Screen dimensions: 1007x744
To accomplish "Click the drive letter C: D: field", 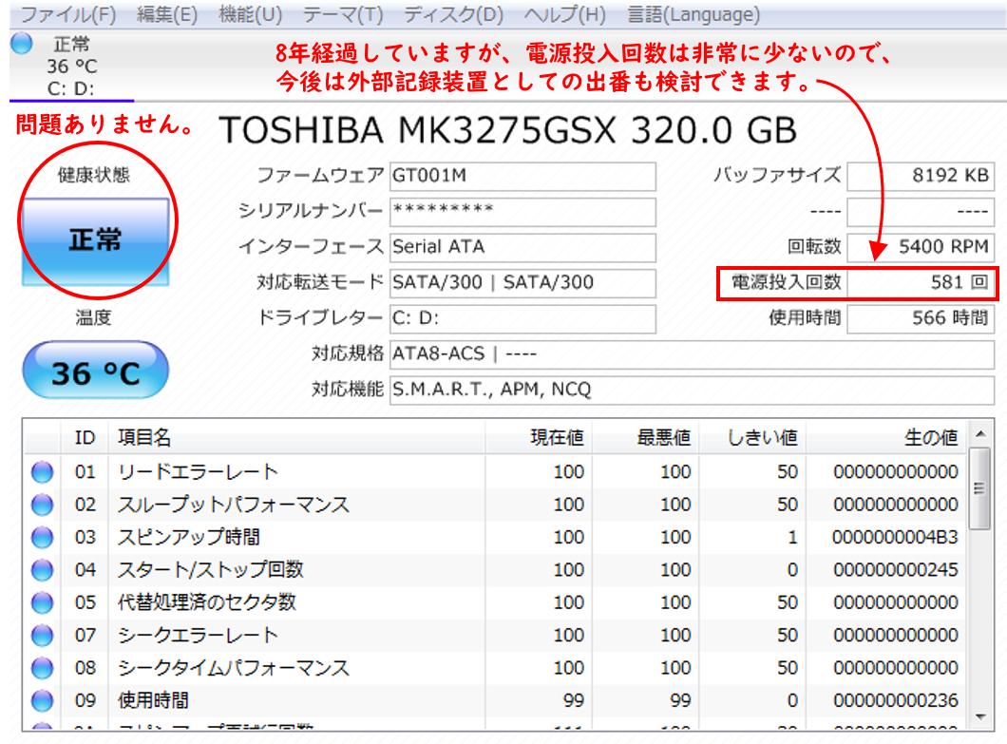I will (x=522, y=318).
